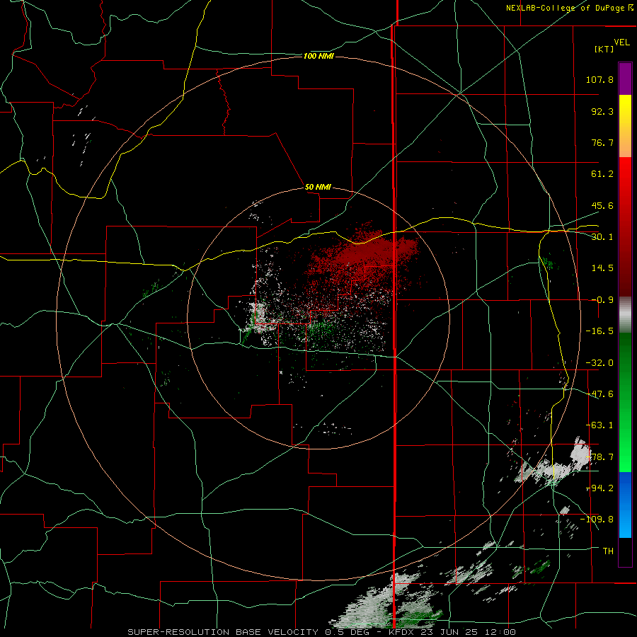Select the 14.5 value on velocity scale
The width and height of the screenshot is (637, 637).
[x=602, y=268]
